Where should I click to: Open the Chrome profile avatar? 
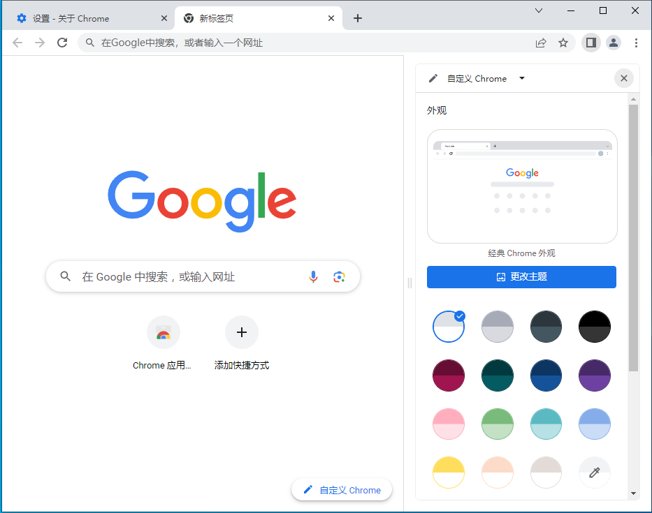[x=614, y=43]
